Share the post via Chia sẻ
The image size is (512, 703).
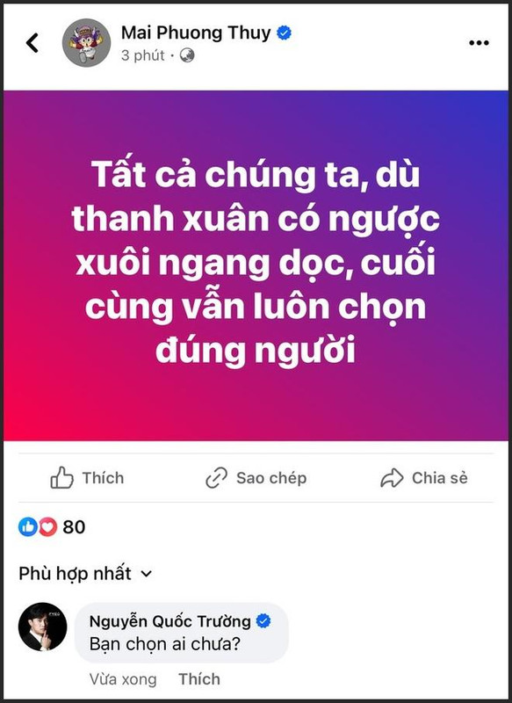tap(424, 478)
